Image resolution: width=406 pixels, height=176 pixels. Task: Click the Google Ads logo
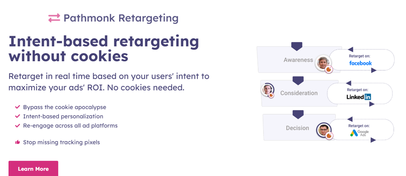pyautogui.click(x=359, y=133)
